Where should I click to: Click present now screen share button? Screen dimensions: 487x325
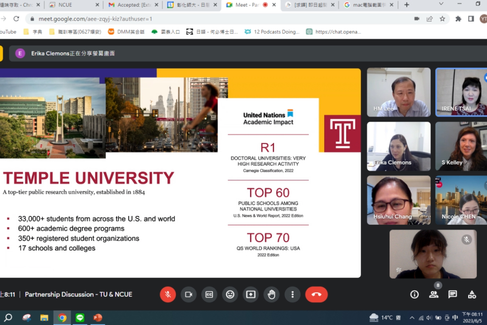[x=250, y=294]
